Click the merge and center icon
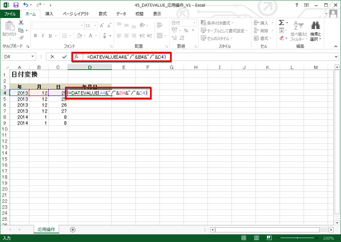Viewport: 341px width, 242px height. [160, 35]
